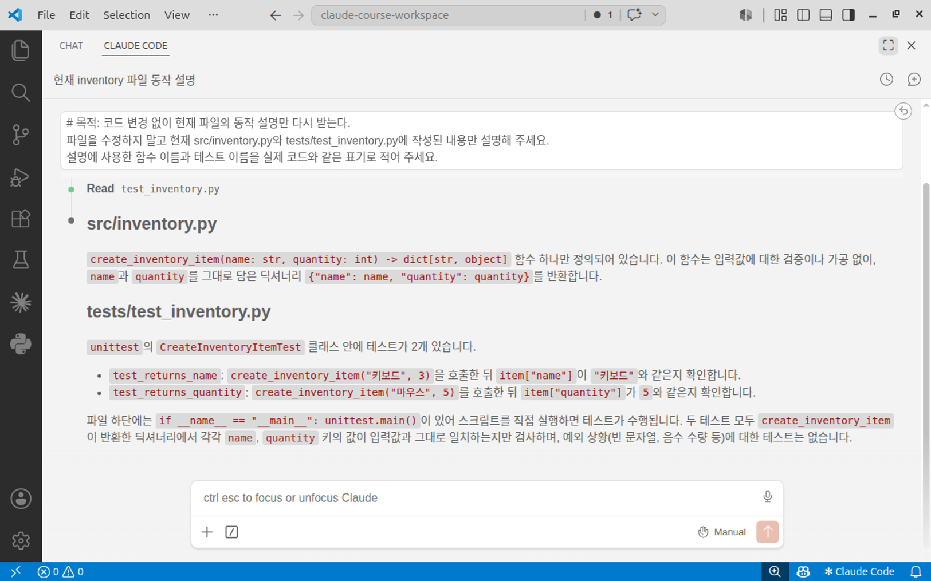The height and width of the screenshot is (581, 931).
Task: Maximize the Claude Code panel
Action: (888, 45)
